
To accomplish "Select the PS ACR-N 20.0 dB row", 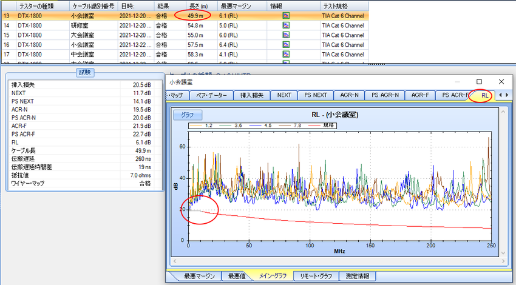I will [x=85, y=118].
